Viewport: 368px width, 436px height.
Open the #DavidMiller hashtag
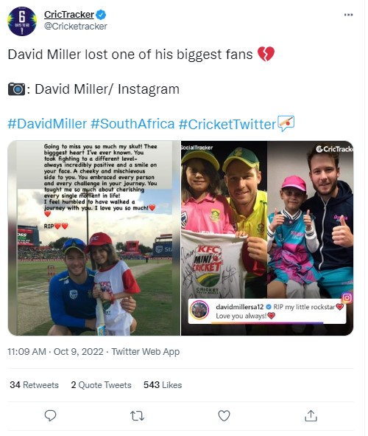click(47, 124)
